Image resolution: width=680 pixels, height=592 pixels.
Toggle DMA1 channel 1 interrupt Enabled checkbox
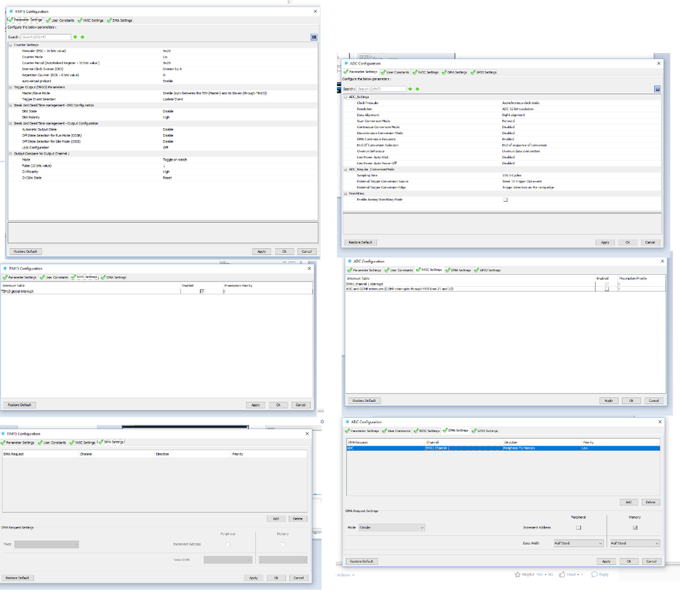(x=606, y=284)
